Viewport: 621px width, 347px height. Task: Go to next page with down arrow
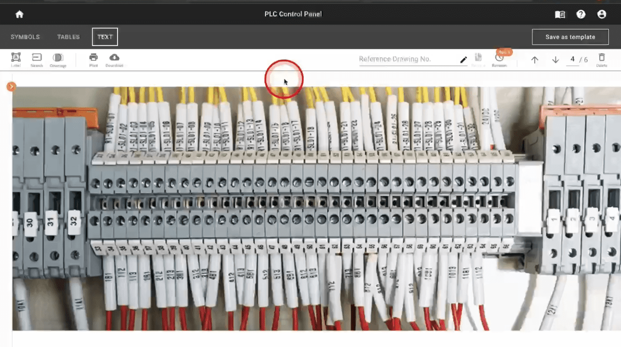coord(555,59)
